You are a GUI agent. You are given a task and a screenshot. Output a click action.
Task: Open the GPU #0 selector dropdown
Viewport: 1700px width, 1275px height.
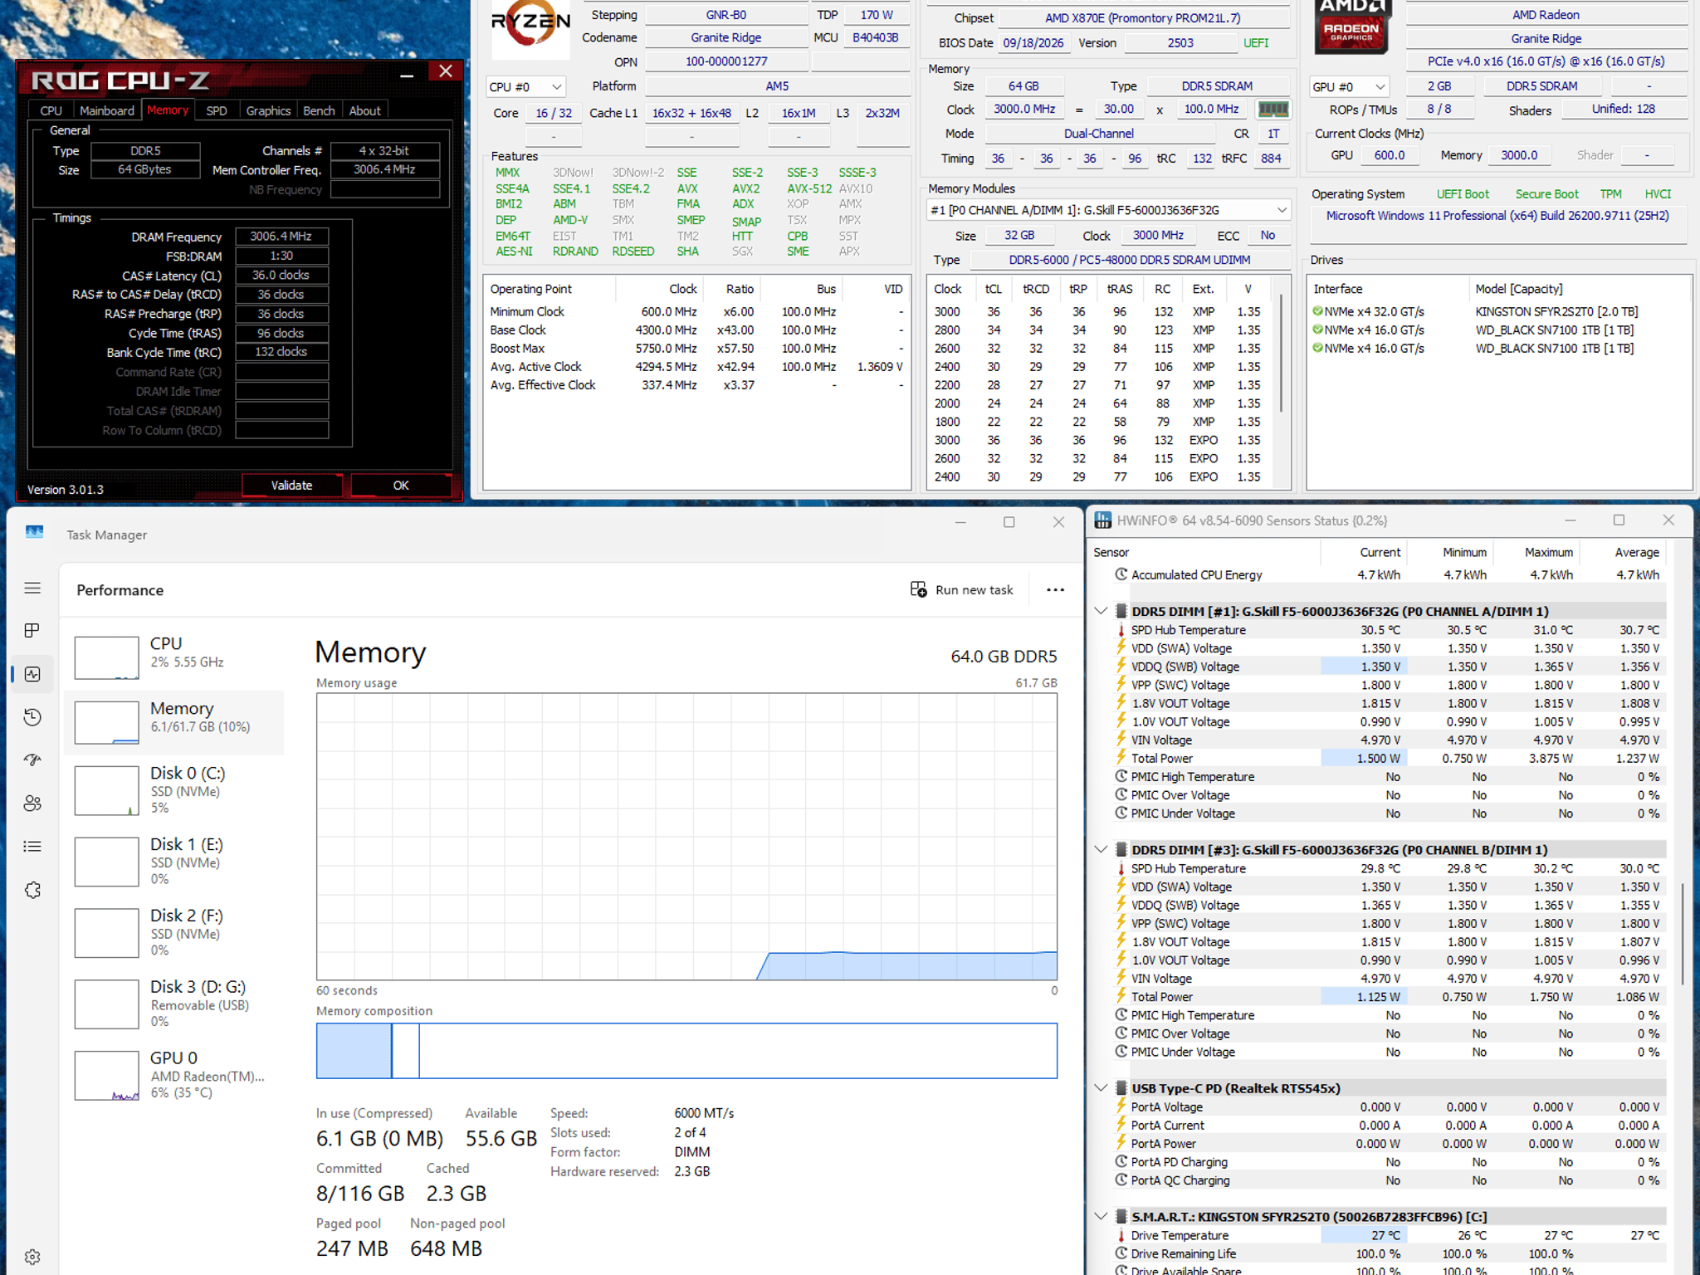tap(1350, 86)
